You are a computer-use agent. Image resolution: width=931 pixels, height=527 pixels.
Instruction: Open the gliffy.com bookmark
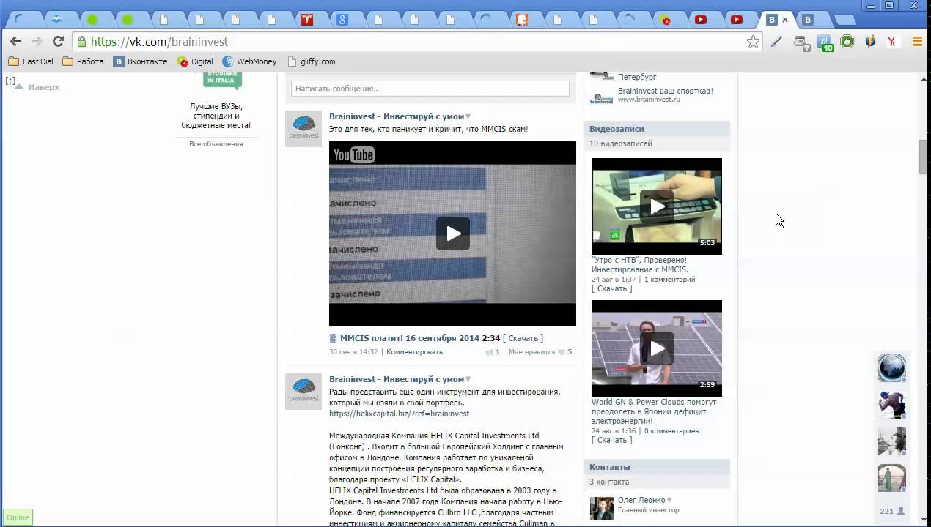pos(312,61)
